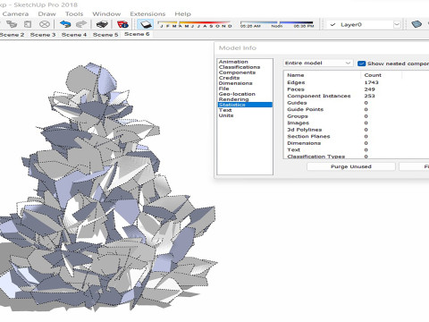Switch to Scene 5 tab
This screenshot has height=322, width=429.
pyautogui.click(x=105, y=35)
